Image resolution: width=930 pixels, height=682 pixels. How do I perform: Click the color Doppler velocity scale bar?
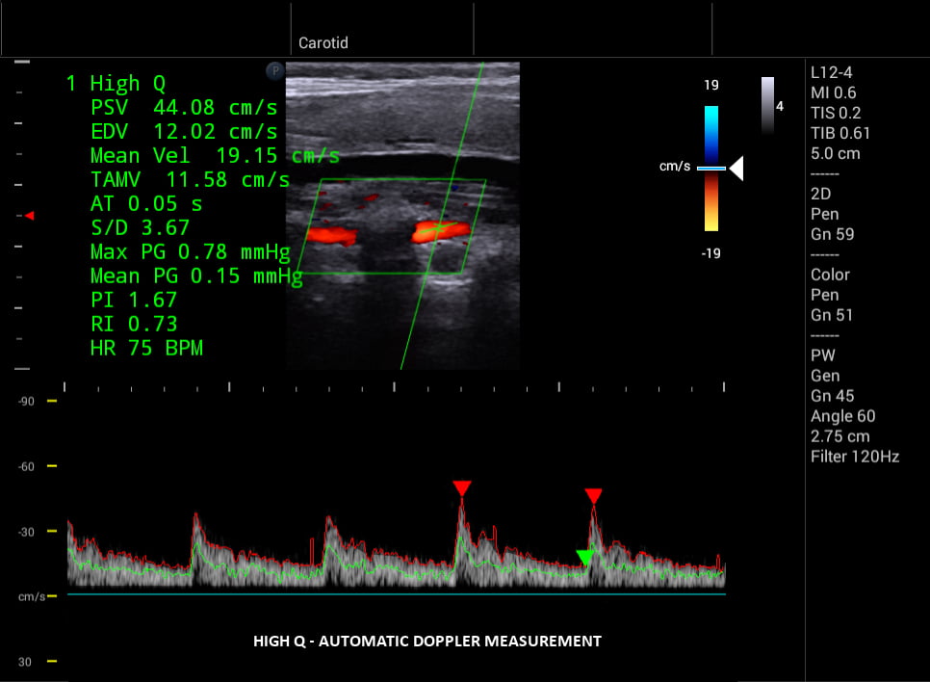[x=710, y=169]
